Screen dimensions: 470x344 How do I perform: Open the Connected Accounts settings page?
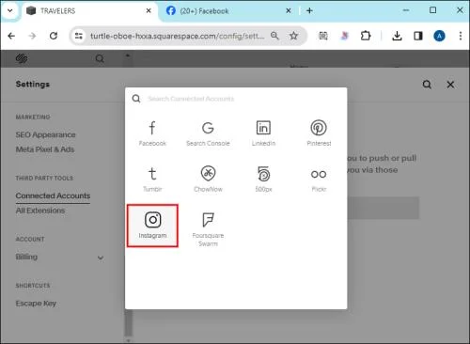53,195
